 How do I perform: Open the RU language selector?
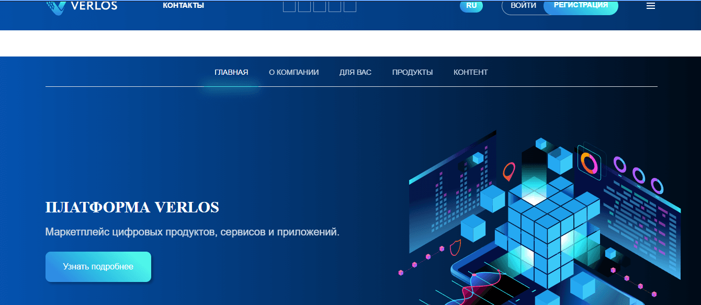470,6
